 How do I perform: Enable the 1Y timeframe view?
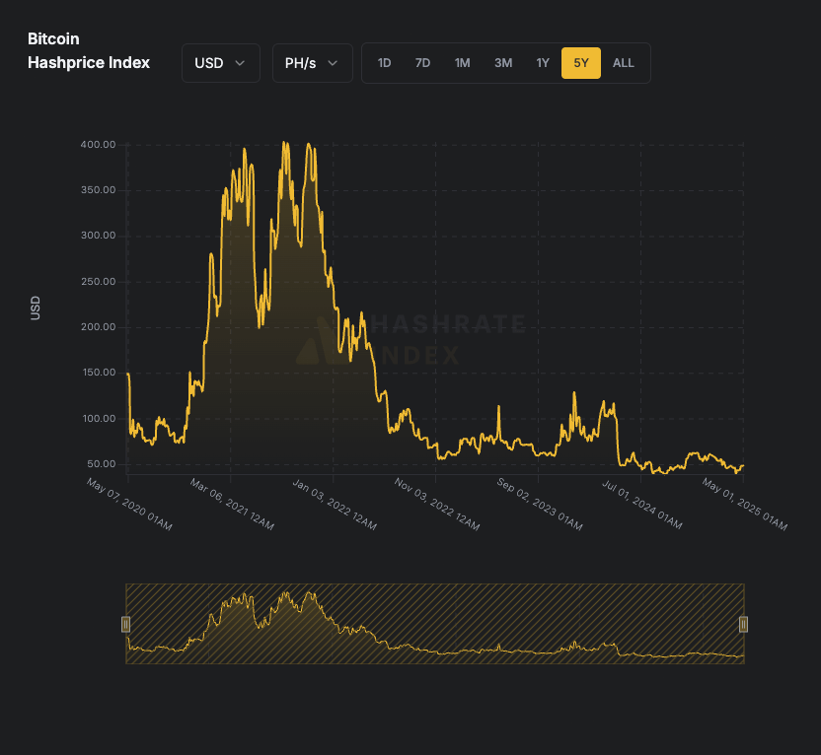(542, 62)
